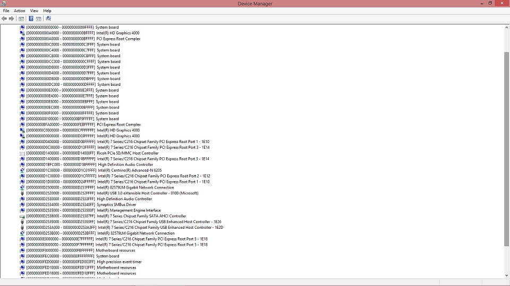Click the Root Port 2 - 1E12 device icon
Screen dimensions: 510x286
[x=22, y=176]
